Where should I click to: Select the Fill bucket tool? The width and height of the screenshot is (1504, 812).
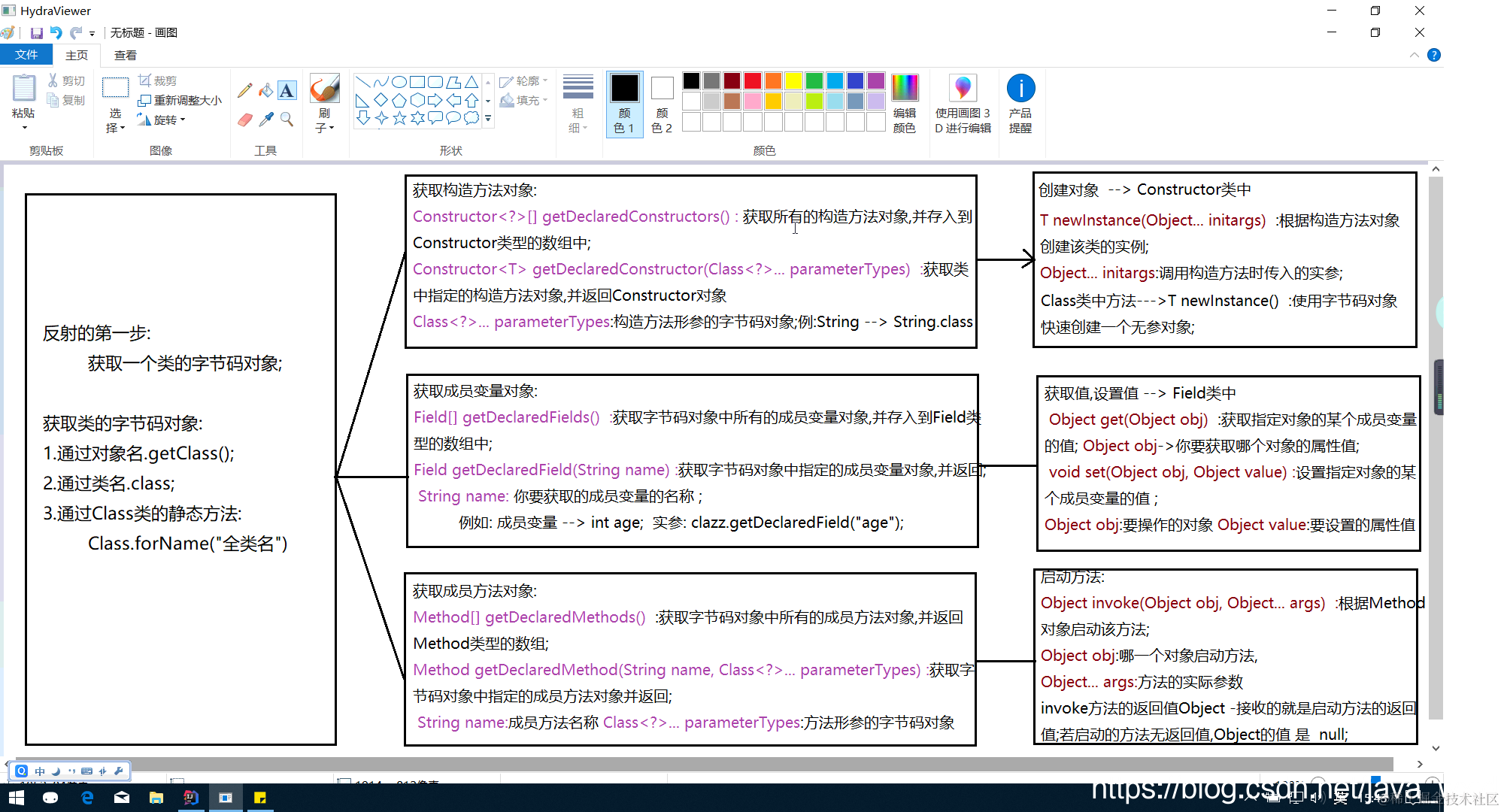[x=265, y=91]
